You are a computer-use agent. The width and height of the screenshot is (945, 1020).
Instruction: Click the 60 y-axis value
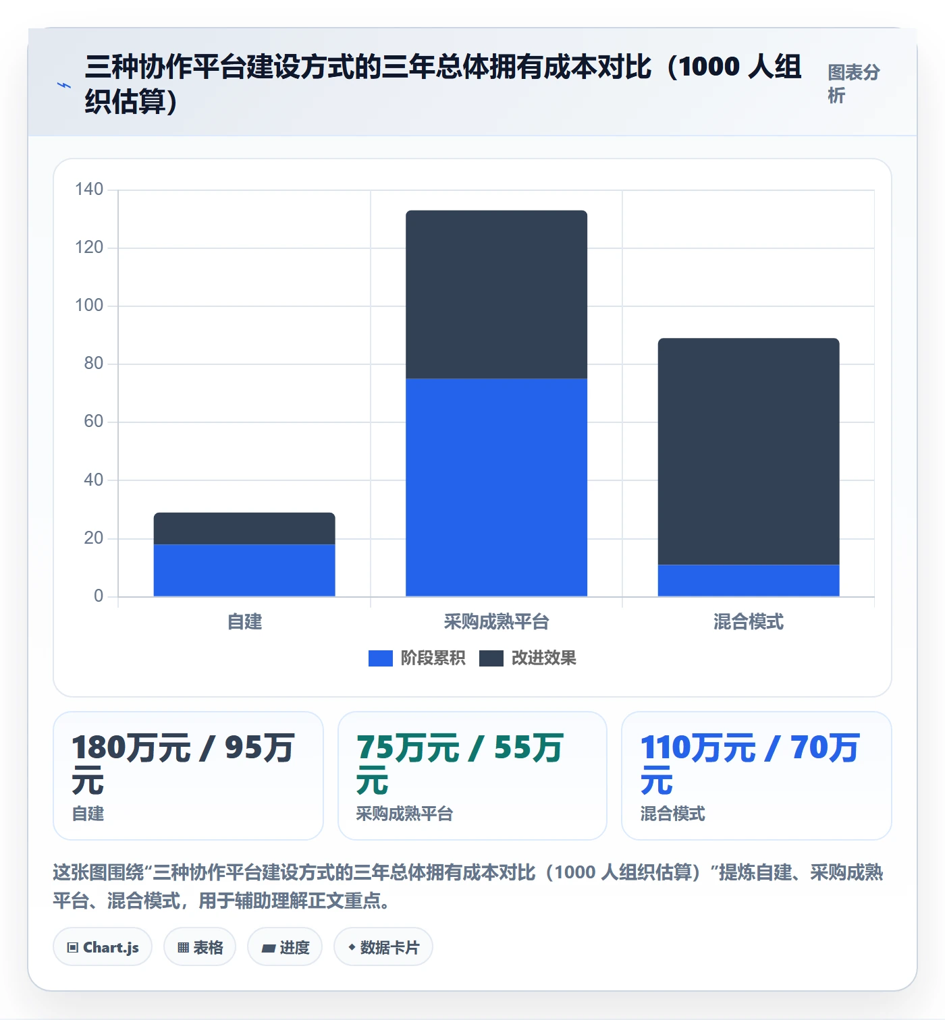tap(93, 421)
